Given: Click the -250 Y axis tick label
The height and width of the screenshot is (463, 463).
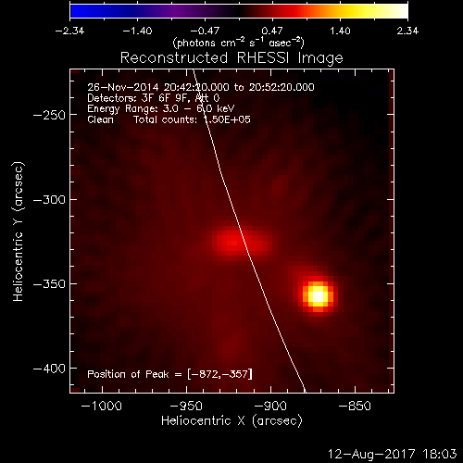Looking at the screenshot, I should [x=49, y=115].
